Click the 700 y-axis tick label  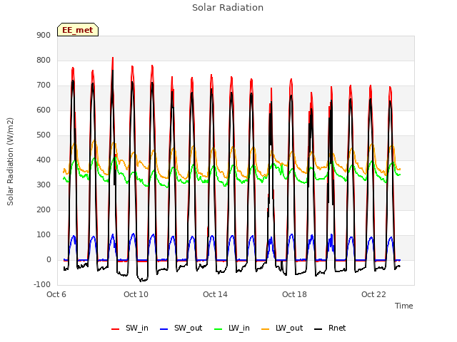[x=44, y=85]
